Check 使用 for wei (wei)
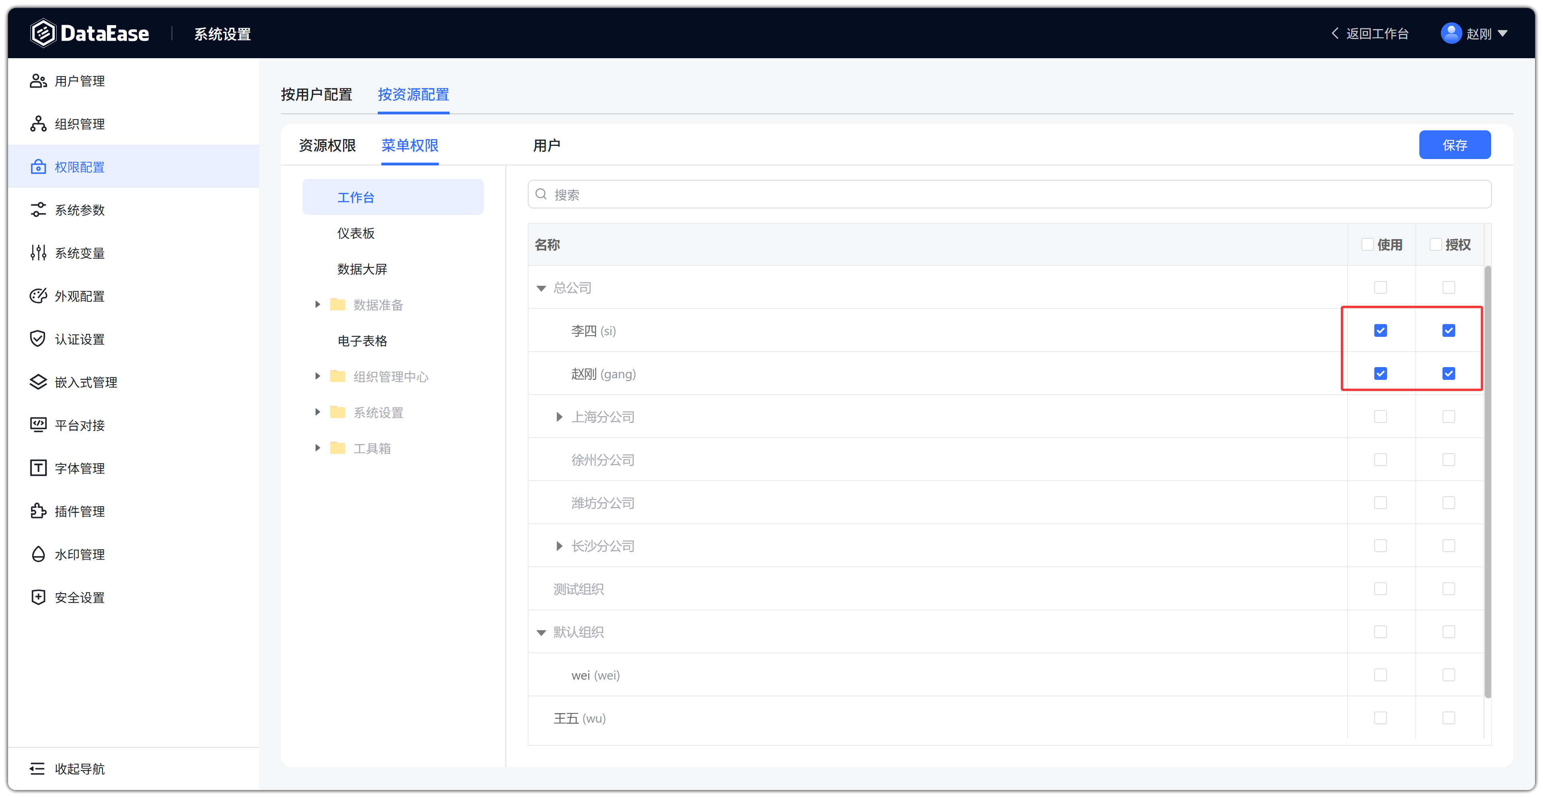Image resolution: width=1543 pixels, height=798 pixels. click(1381, 675)
